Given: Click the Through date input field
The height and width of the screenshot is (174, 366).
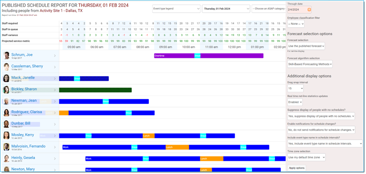Looking at the screenshot, I should 299,9.
